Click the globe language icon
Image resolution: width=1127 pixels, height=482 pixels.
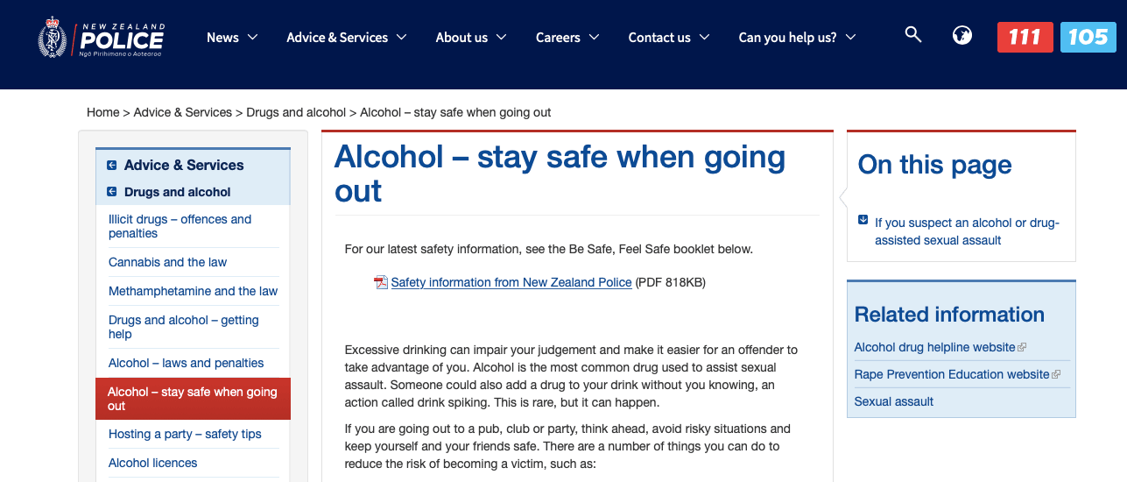962,36
